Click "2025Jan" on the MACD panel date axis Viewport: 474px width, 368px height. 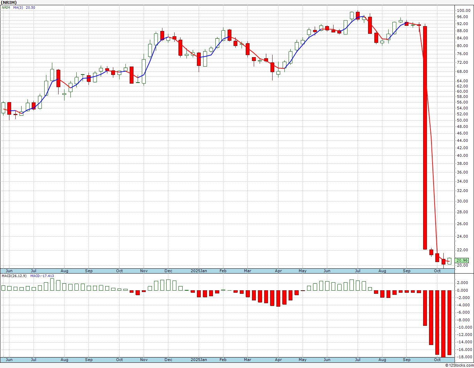click(x=199, y=360)
